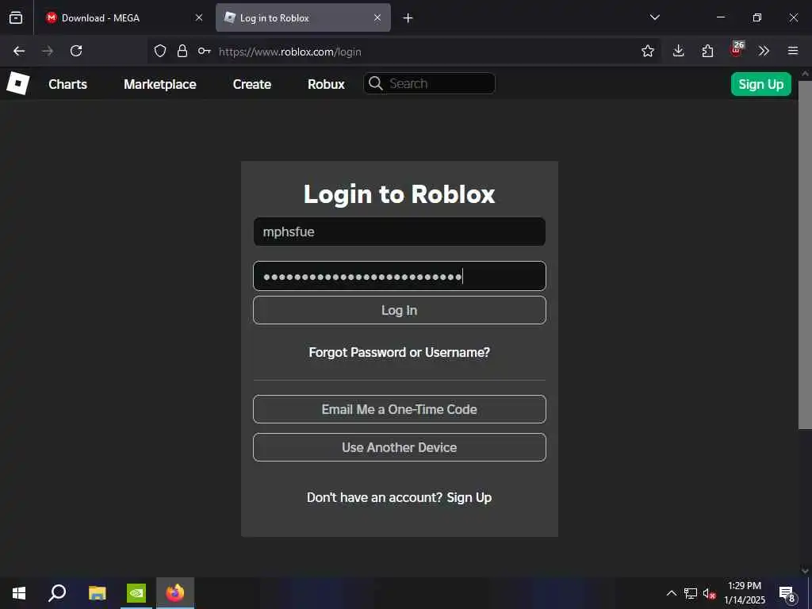This screenshot has height=609, width=812.
Task: Open the Extensions puzzle icon
Action: pyautogui.click(x=707, y=51)
